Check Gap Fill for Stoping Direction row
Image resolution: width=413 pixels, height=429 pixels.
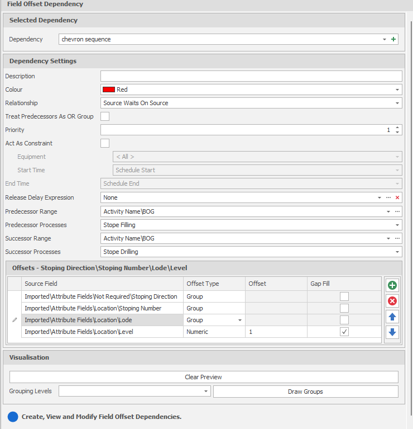[345, 296]
